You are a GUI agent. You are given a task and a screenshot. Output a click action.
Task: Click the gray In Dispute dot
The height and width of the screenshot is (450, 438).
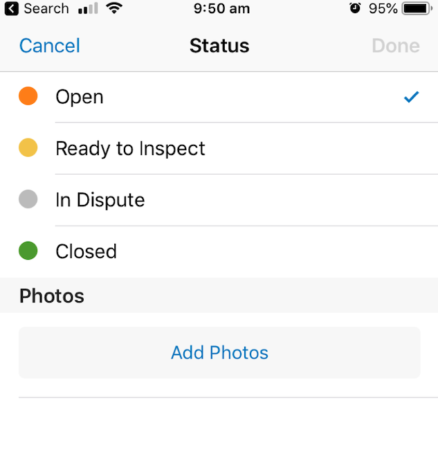click(28, 199)
